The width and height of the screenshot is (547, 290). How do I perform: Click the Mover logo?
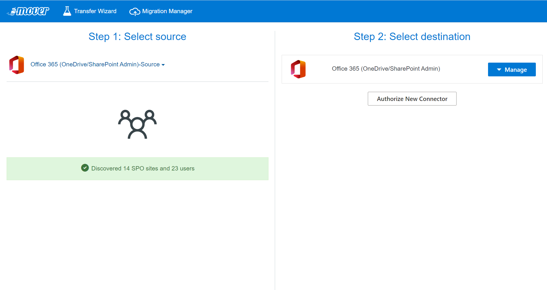click(x=28, y=11)
